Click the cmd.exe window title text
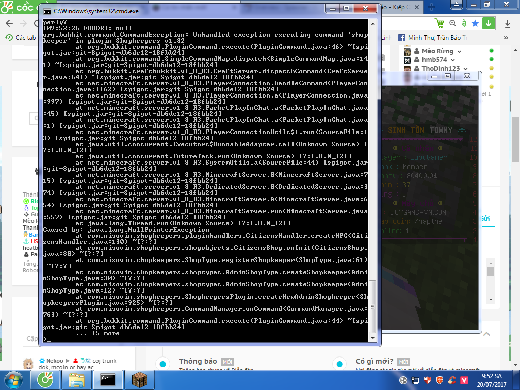 (96, 11)
